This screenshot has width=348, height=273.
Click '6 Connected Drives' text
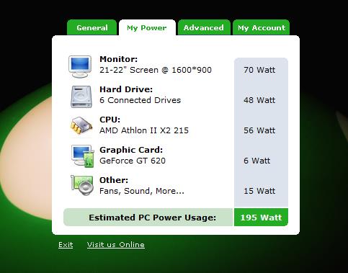140,100
